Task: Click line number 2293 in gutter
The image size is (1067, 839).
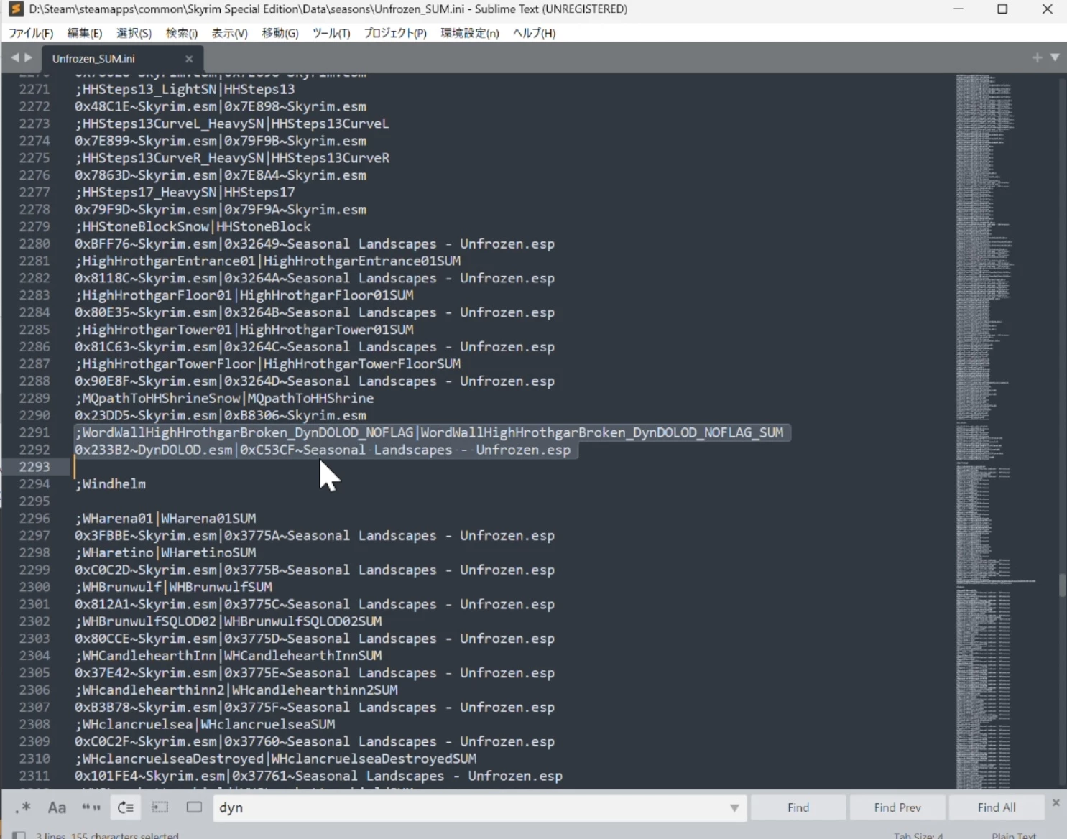Action: click(x=34, y=467)
